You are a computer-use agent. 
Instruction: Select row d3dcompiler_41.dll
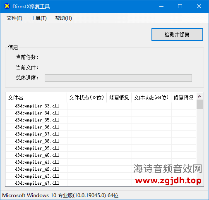[x=101, y=162]
